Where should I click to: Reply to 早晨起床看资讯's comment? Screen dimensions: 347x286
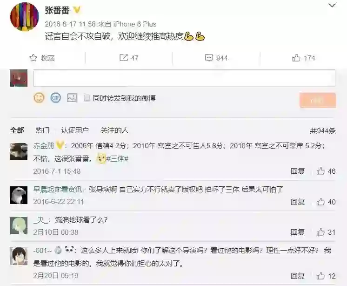[x=298, y=202]
